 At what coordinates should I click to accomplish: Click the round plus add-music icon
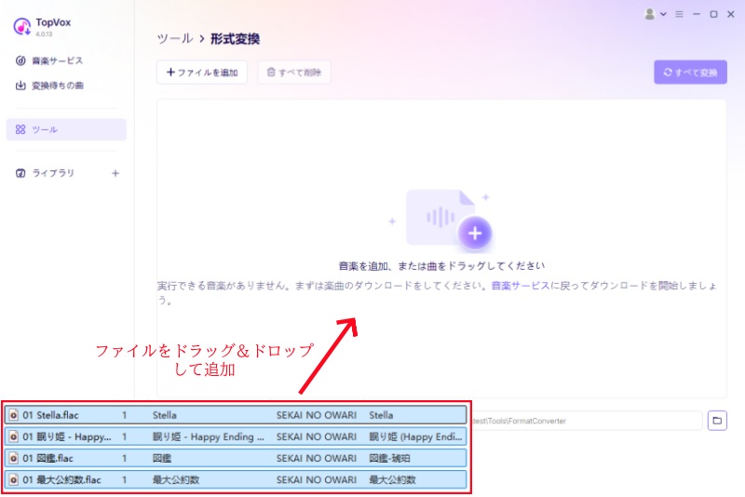pyautogui.click(x=475, y=233)
